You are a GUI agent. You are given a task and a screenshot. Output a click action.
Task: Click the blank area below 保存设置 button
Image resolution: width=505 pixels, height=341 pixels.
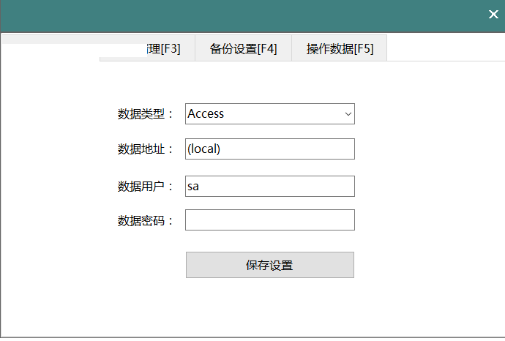(x=269, y=307)
